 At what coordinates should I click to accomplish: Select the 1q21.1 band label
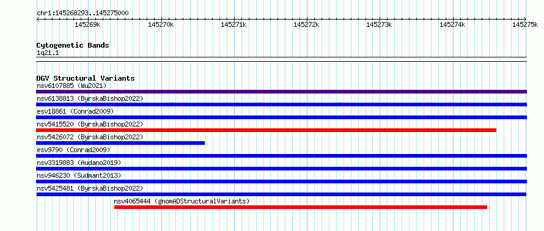(x=48, y=53)
